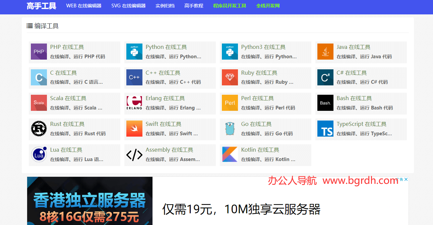Click the Rust gear logo icon
The width and height of the screenshot is (433, 225).
(x=39, y=129)
